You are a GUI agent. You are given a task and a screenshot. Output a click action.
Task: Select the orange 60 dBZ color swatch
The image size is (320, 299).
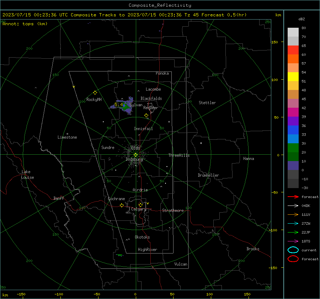coord(293,59)
